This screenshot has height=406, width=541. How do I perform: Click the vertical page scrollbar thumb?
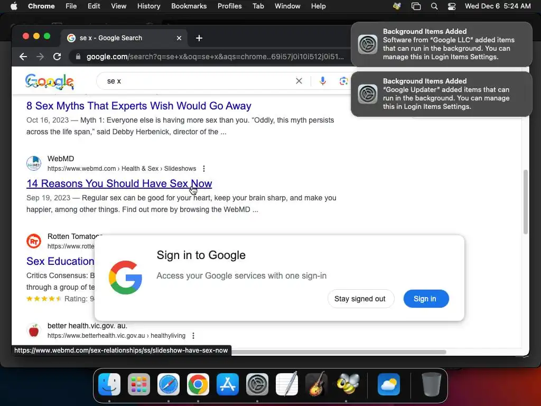click(526, 202)
